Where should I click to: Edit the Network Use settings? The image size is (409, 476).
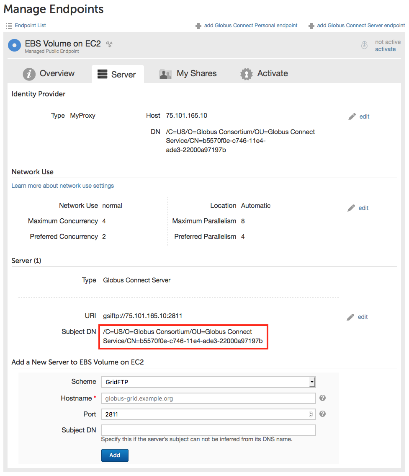click(x=363, y=208)
